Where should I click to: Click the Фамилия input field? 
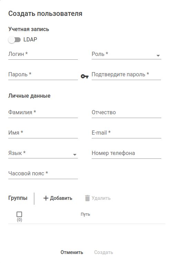click(43, 113)
